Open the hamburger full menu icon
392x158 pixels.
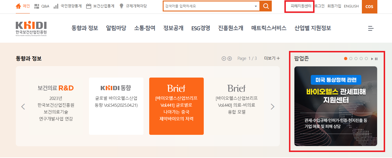[x=371, y=28]
